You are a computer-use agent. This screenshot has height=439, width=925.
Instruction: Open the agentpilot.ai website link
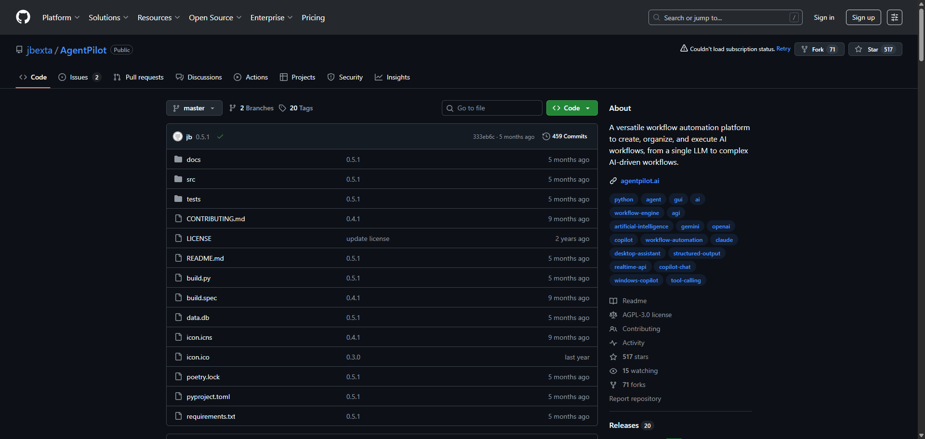[639, 181]
